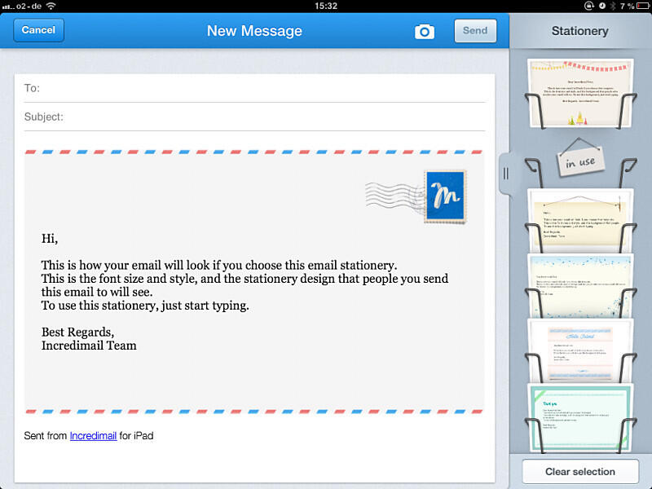Tap the camera icon to attach a photo
The width and height of the screenshot is (652, 489).
tap(425, 31)
